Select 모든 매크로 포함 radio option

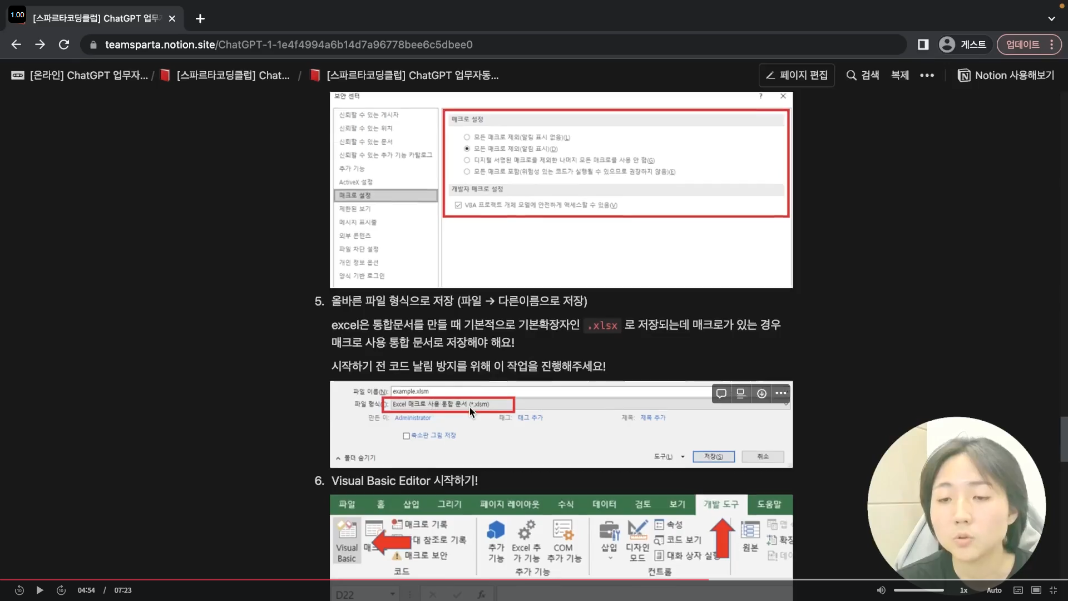click(467, 172)
